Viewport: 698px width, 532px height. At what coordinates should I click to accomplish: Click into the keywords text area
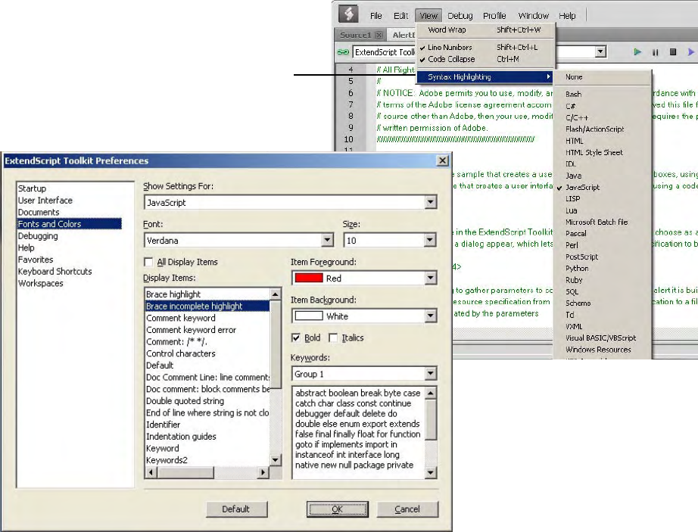pos(358,433)
